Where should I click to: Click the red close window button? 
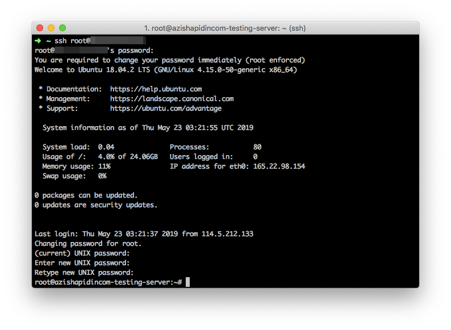click(x=40, y=28)
